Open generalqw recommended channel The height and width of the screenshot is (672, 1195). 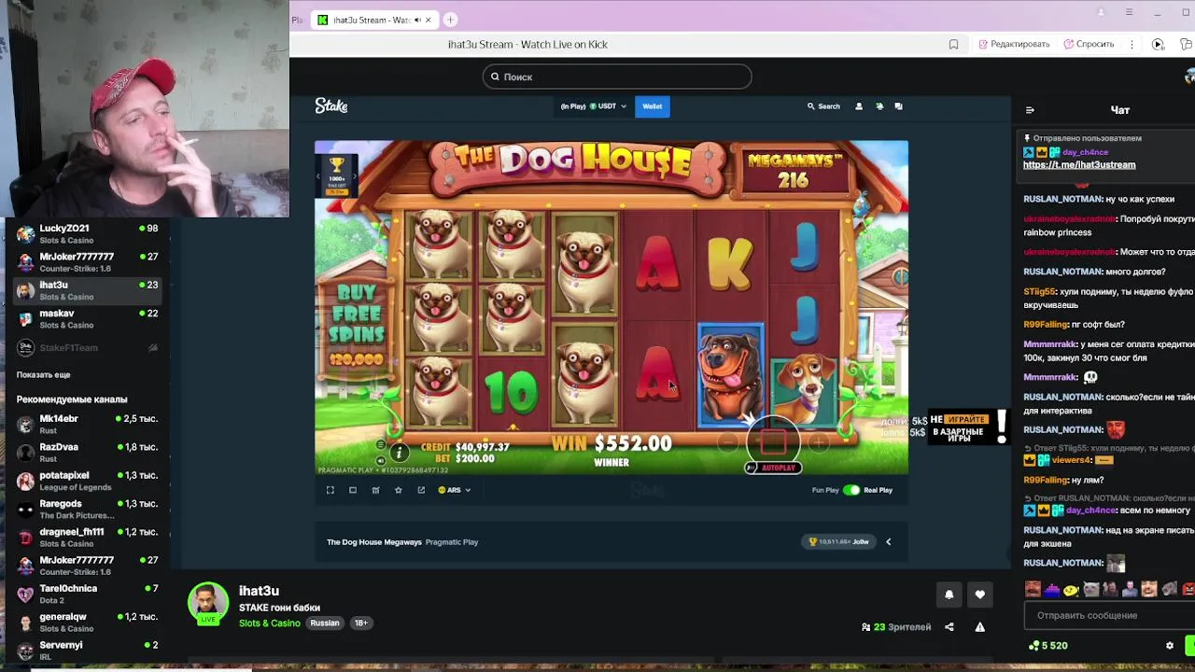pos(86,623)
